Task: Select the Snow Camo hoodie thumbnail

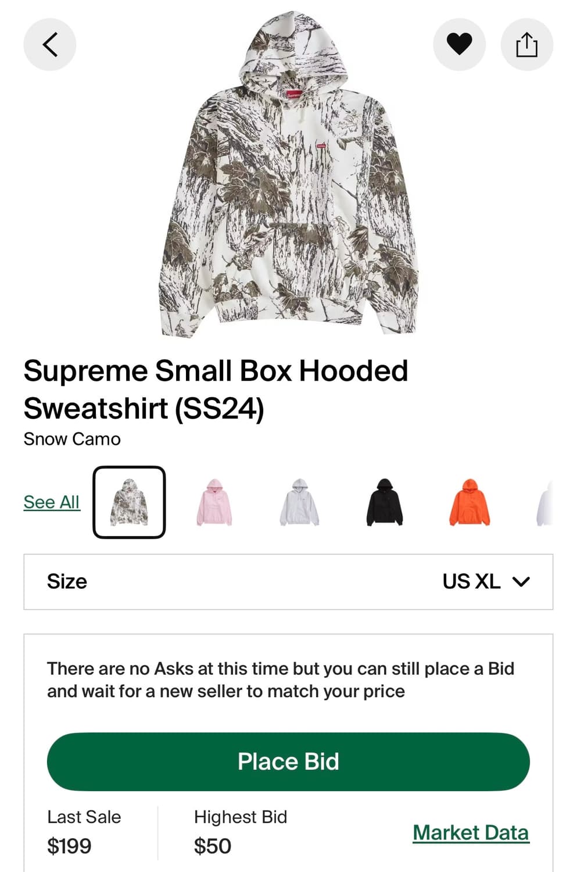Action: coord(129,502)
